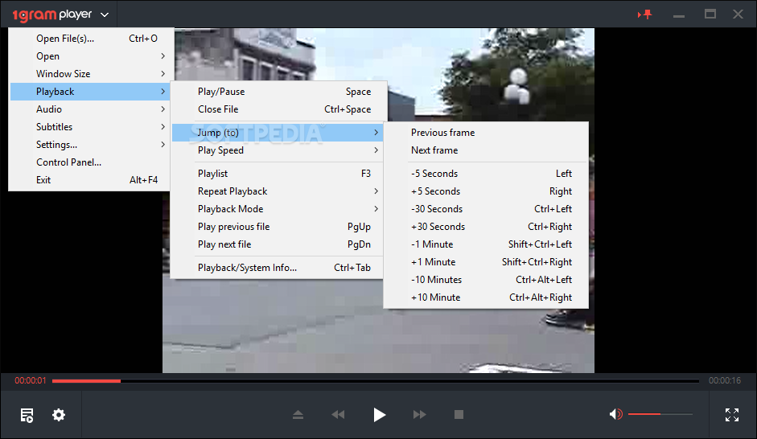Screen dimensions: 757x439
Task: Expand the Subtitles submenu
Action: 89,127
